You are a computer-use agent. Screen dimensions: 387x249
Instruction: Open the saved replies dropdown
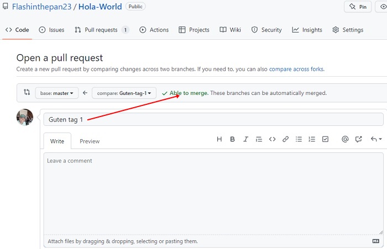[376, 139]
